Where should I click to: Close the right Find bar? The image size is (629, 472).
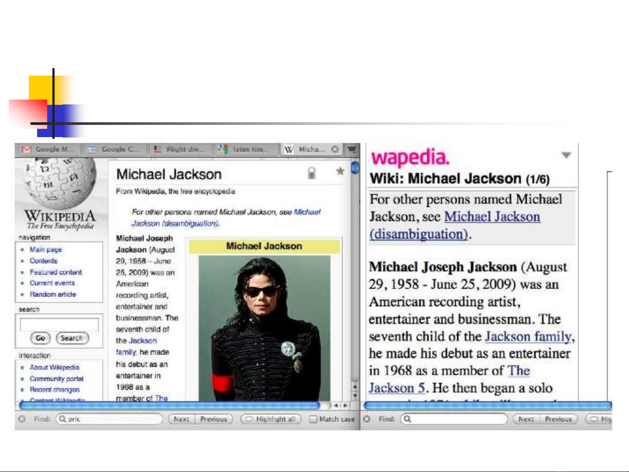[367, 419]
